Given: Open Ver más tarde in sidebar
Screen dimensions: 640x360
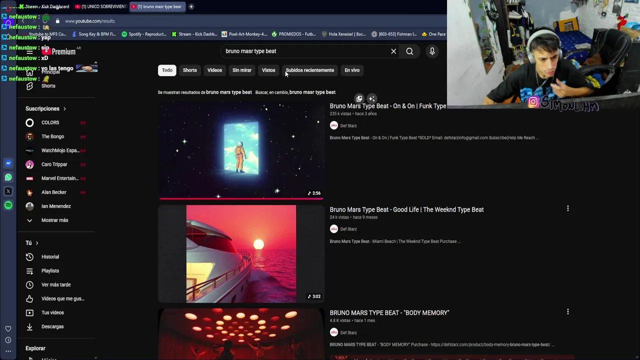Looking at the screenshot, I should click(x=55, y=285).
